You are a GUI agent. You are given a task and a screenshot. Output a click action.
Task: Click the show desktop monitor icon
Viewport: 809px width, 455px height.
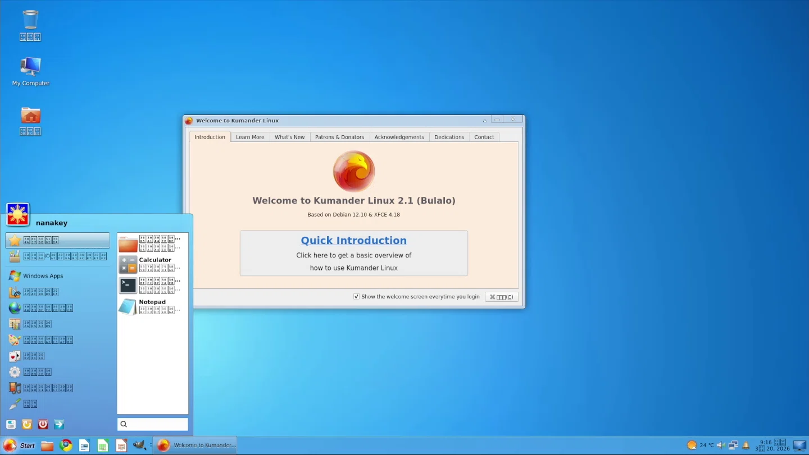coord(799,445)
